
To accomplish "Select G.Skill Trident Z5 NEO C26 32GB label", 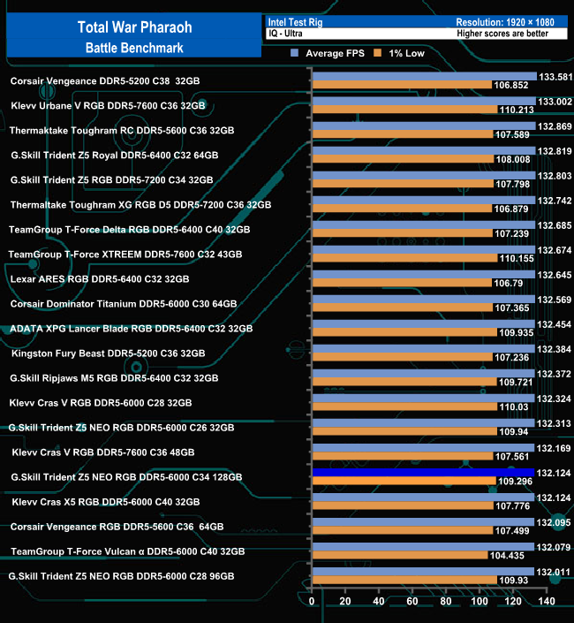I will 121,428.
